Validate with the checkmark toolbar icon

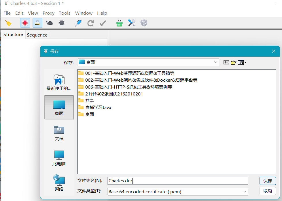[x=103, y=23]
